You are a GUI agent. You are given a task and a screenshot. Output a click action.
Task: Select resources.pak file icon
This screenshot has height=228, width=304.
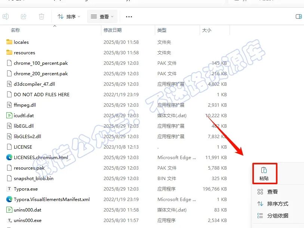click(9, 168)
